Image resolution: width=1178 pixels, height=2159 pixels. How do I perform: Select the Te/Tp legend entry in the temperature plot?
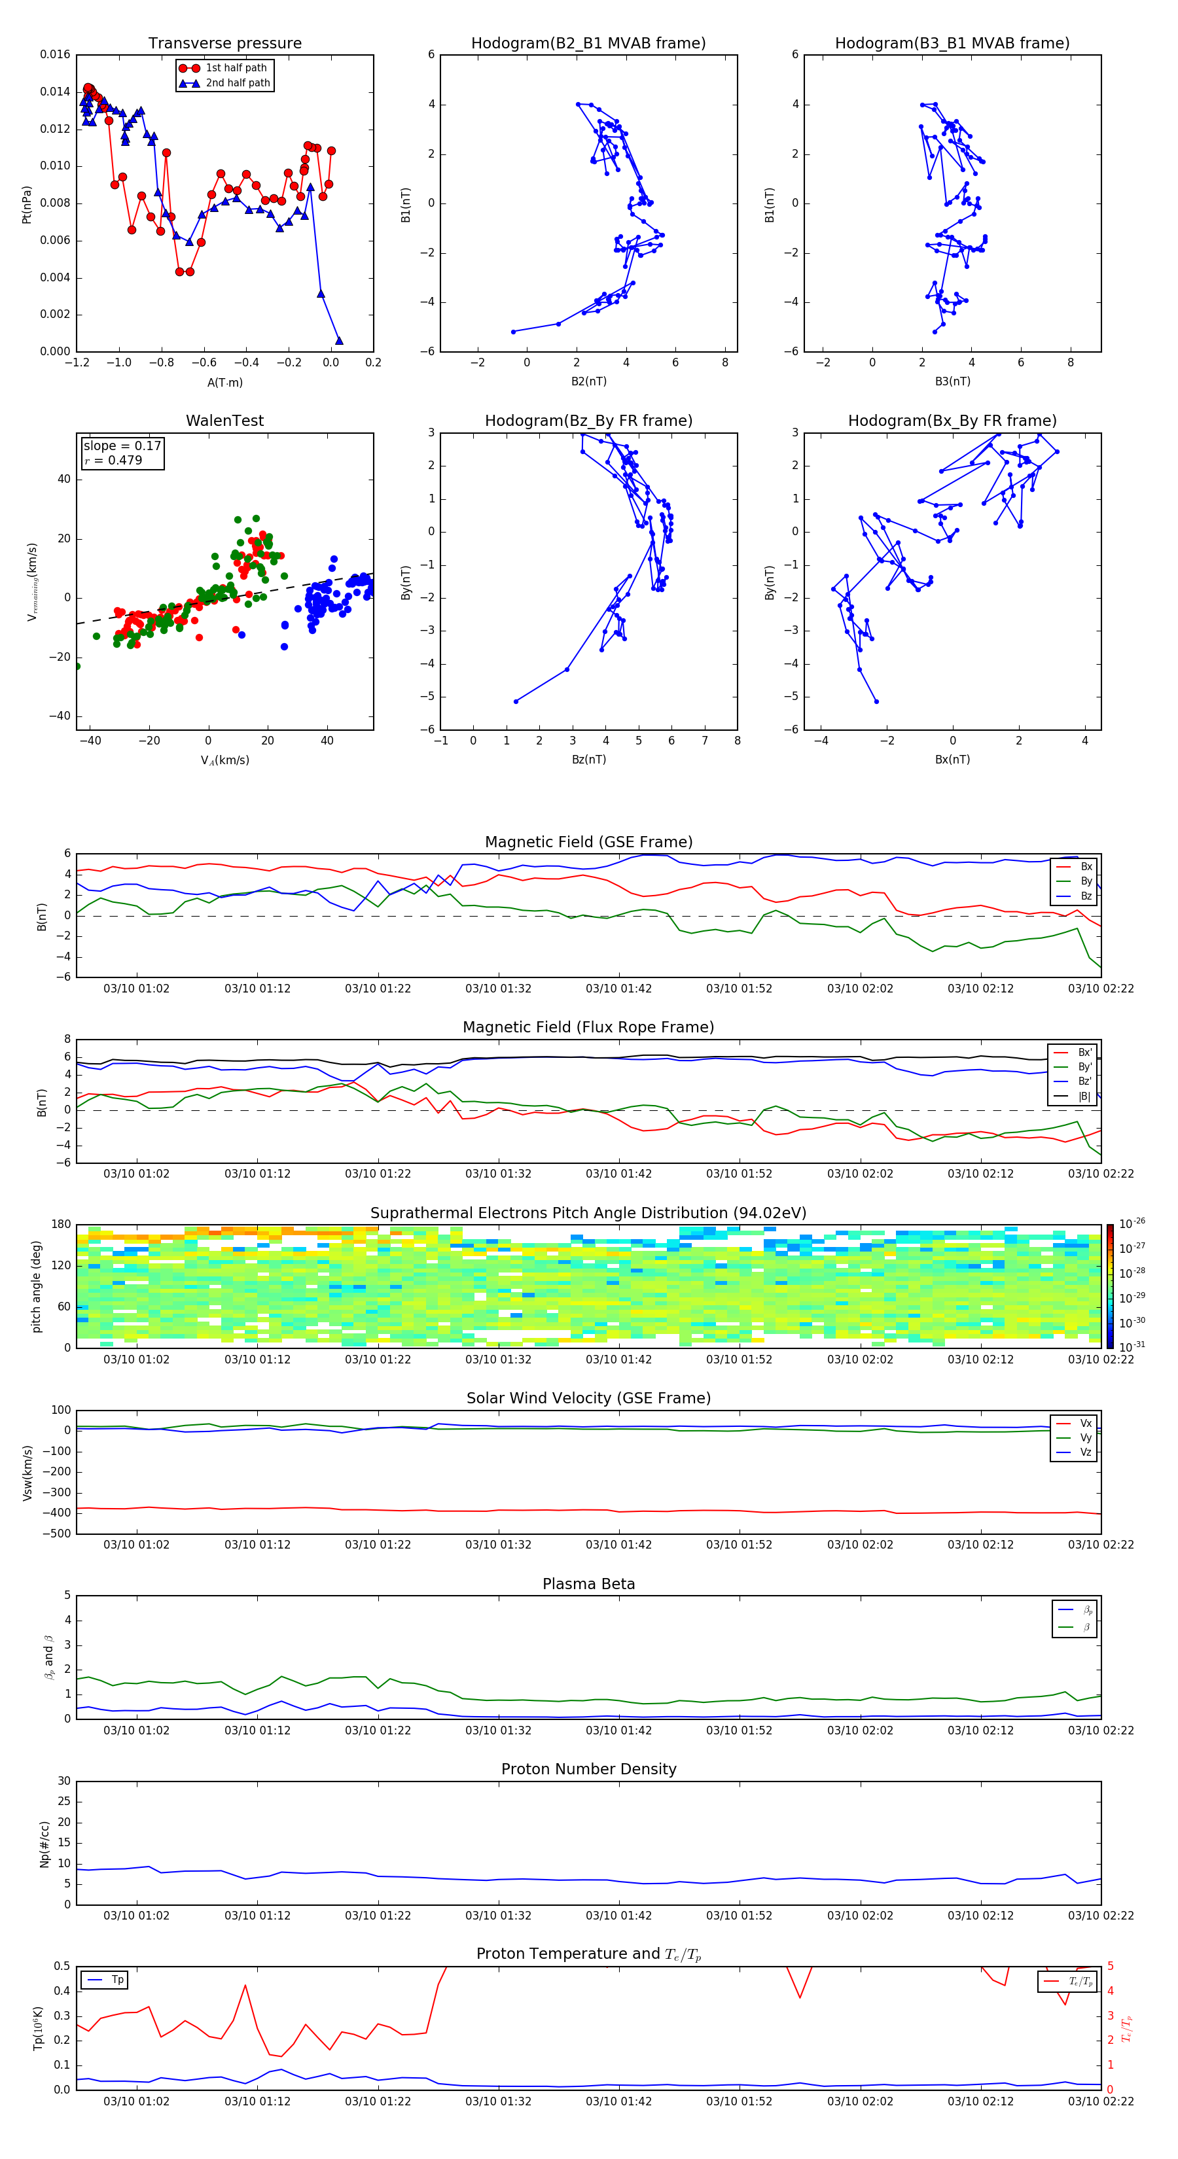(x=1068, y=1981)
